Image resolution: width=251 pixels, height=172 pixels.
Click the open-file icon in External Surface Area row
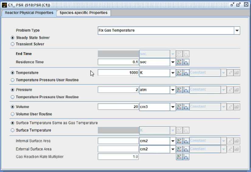237,149
